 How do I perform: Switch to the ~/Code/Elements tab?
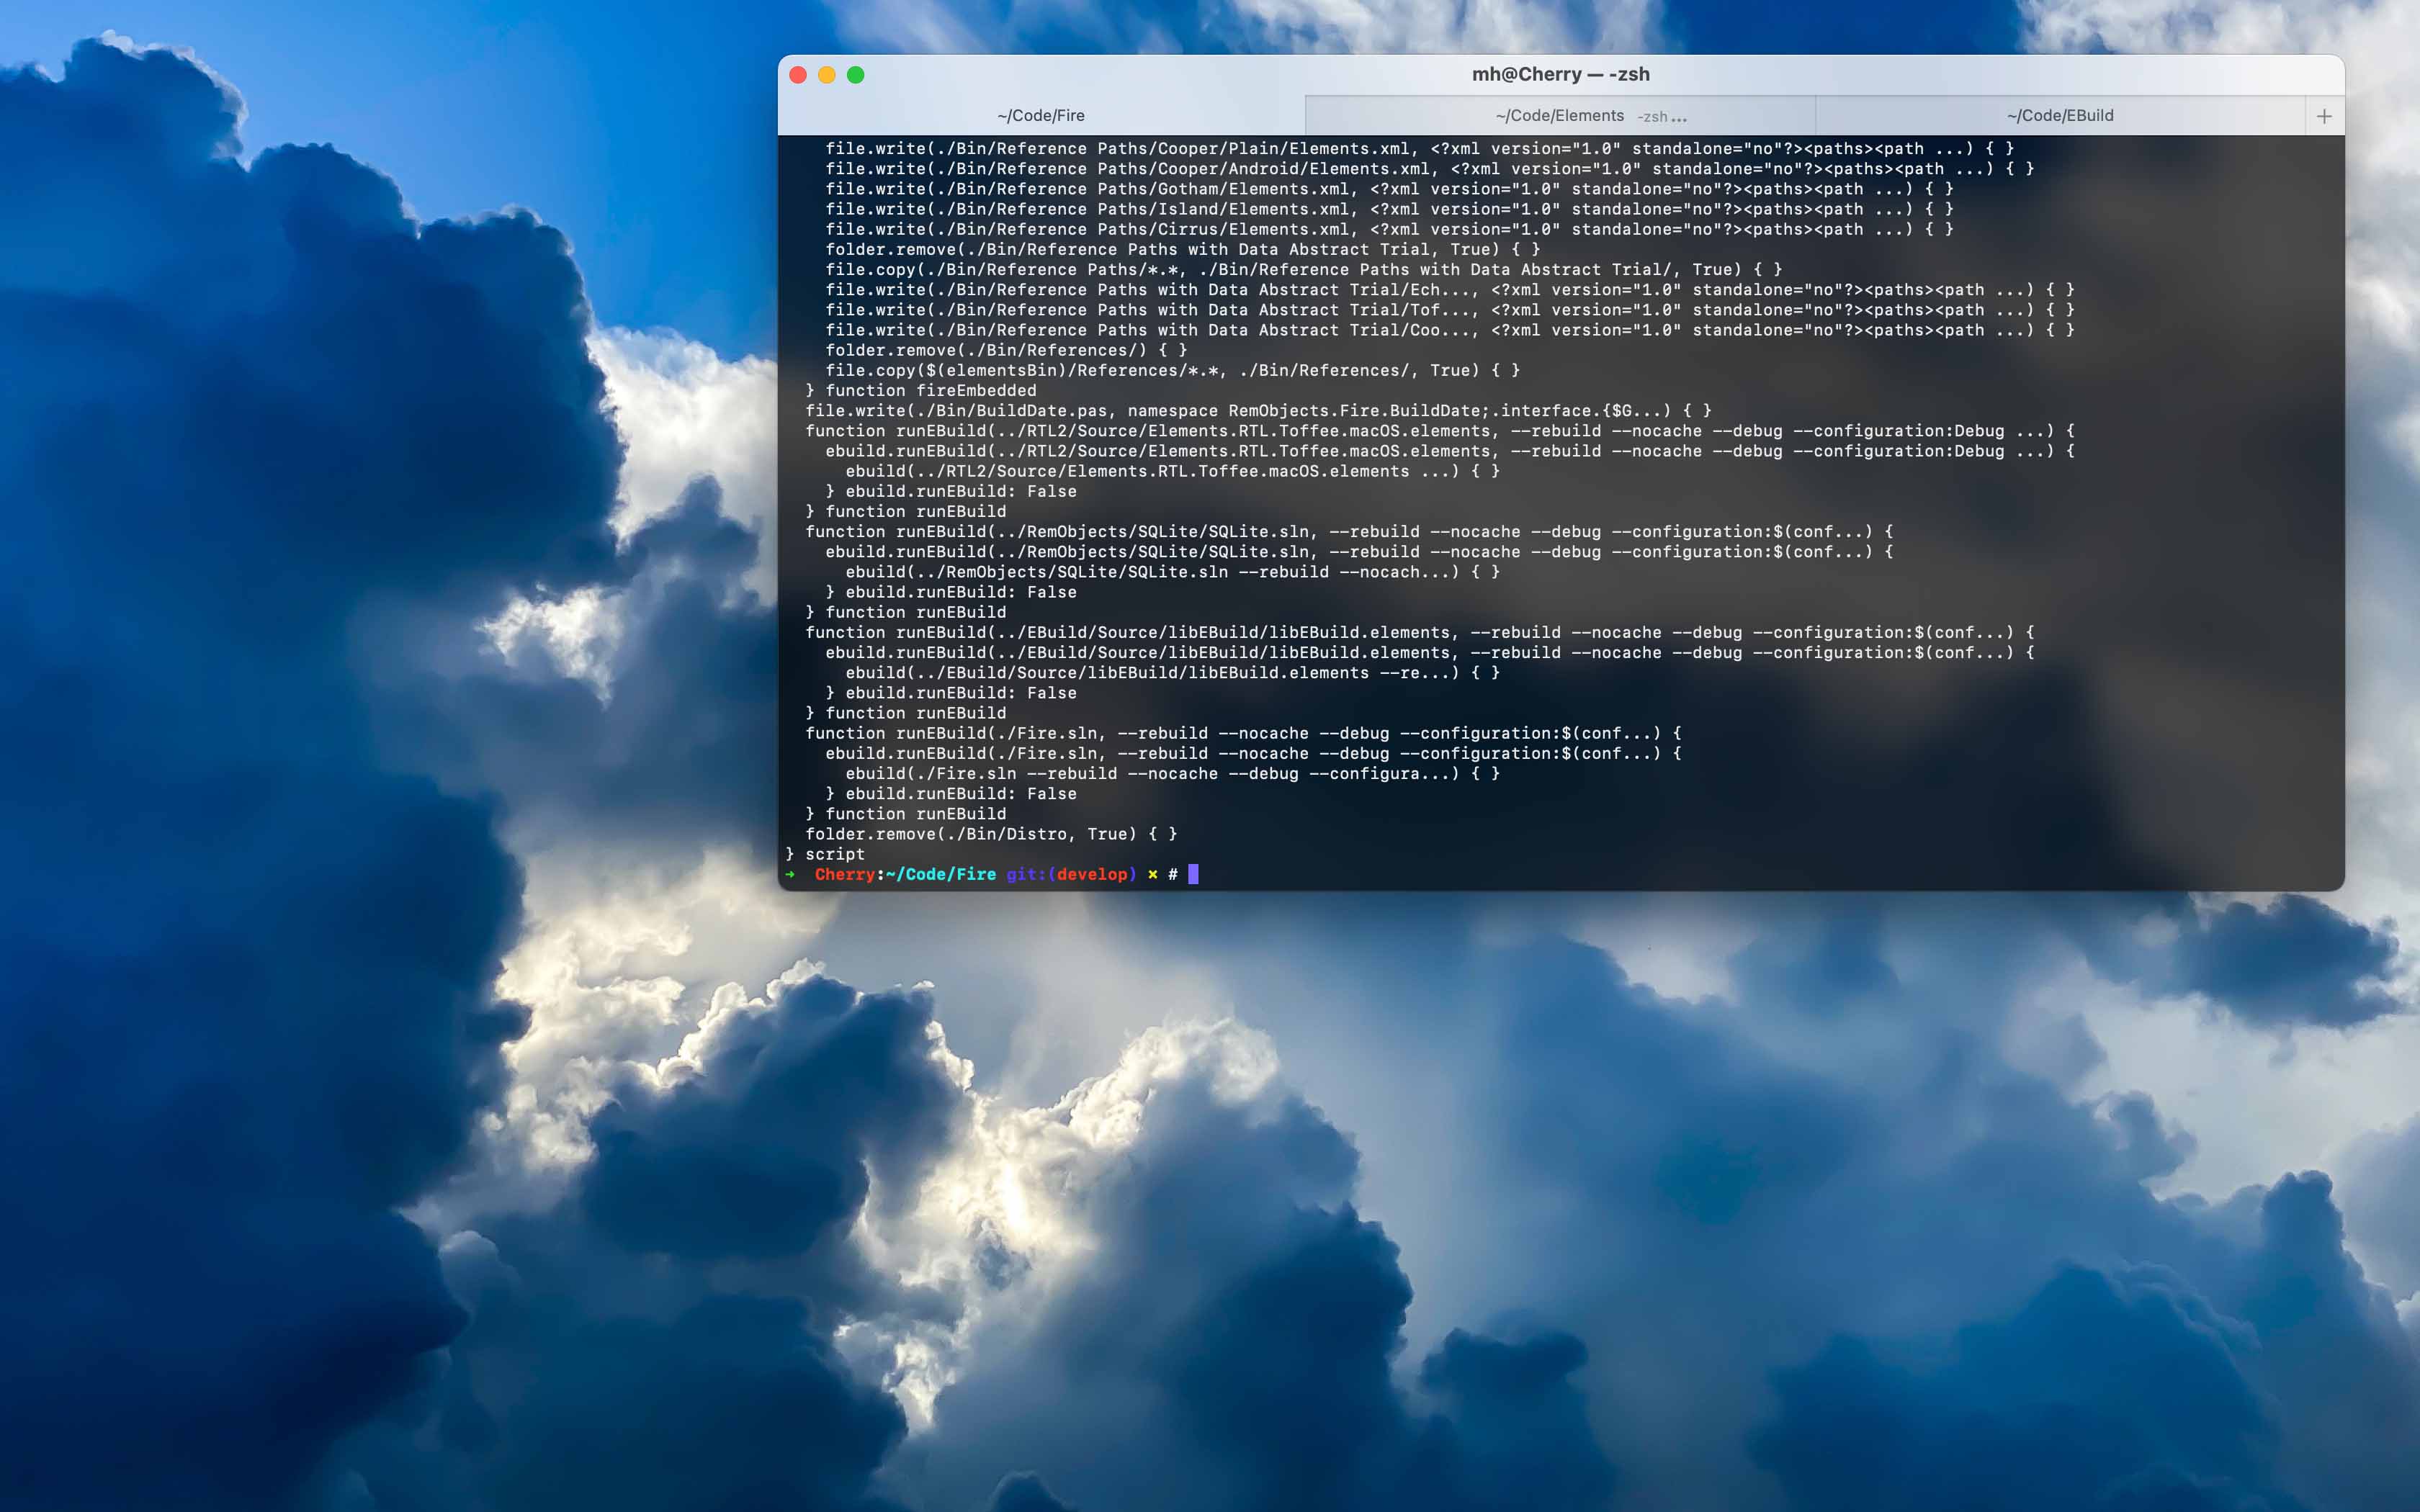coord(1560,116)
